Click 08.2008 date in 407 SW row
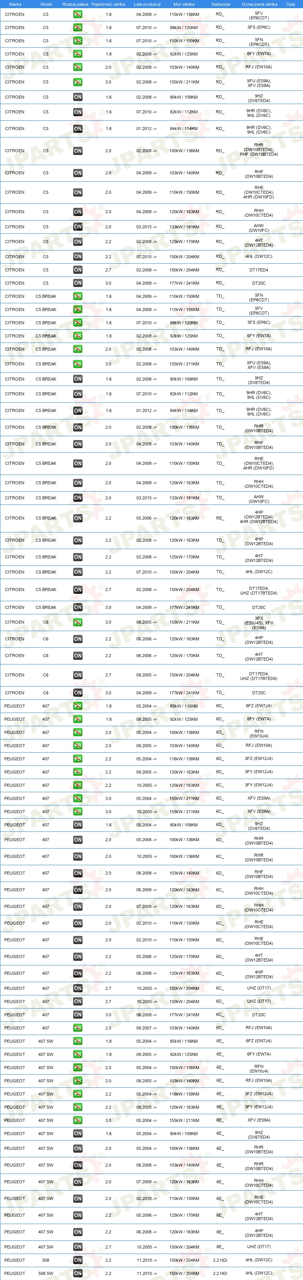The width and height of the screenshot is (303, 1280). click(x=146, y=1165)
